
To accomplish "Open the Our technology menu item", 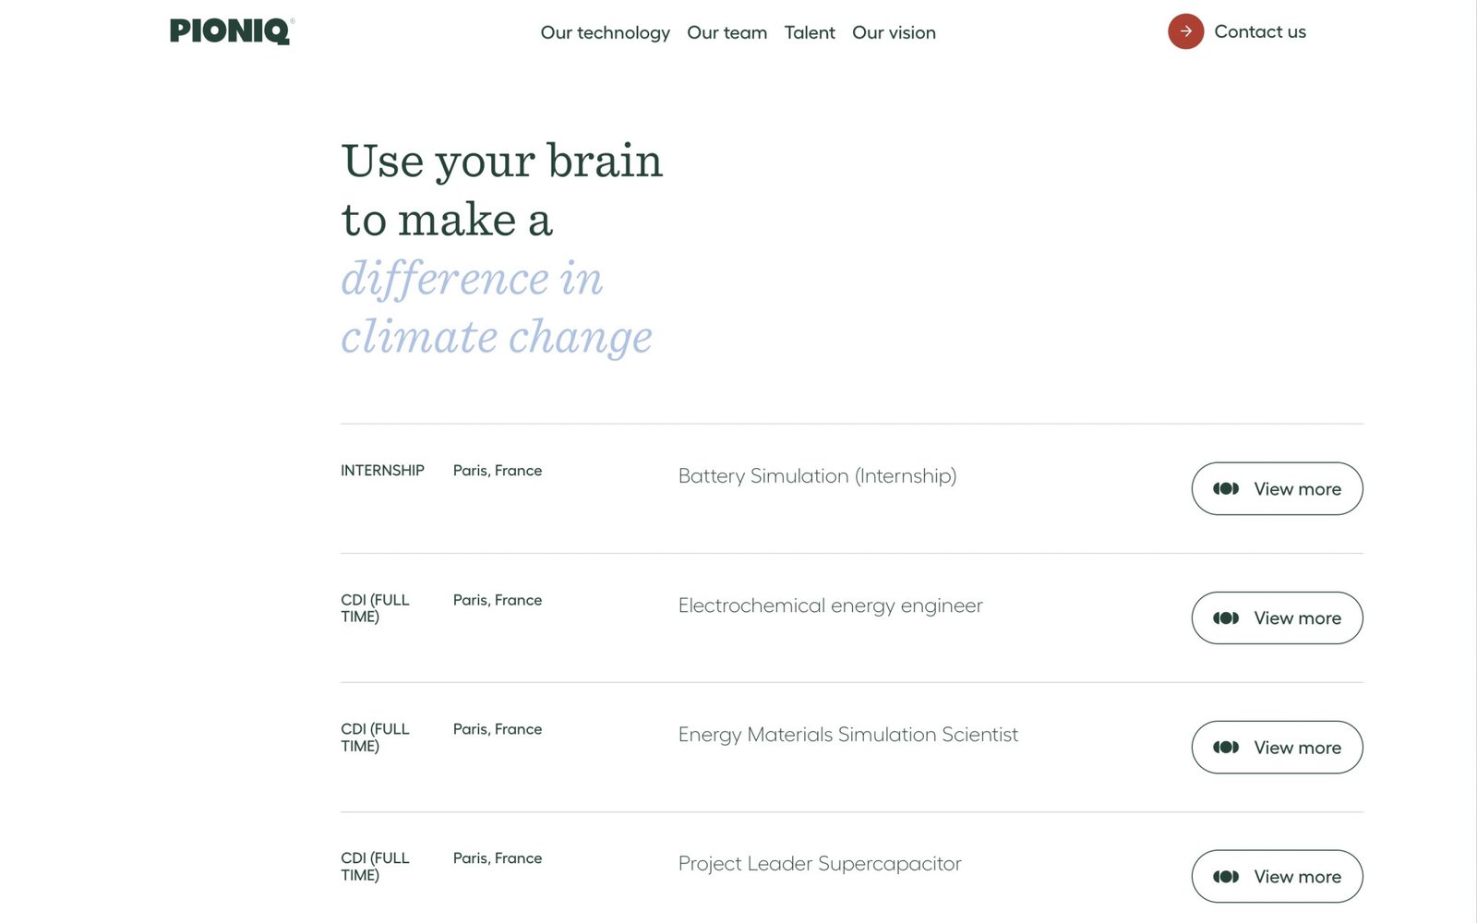I will point(605,32).
